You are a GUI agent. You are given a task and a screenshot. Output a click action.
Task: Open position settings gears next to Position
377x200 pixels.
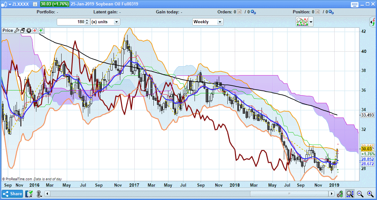pyautogui.click(x=331, y=12)
